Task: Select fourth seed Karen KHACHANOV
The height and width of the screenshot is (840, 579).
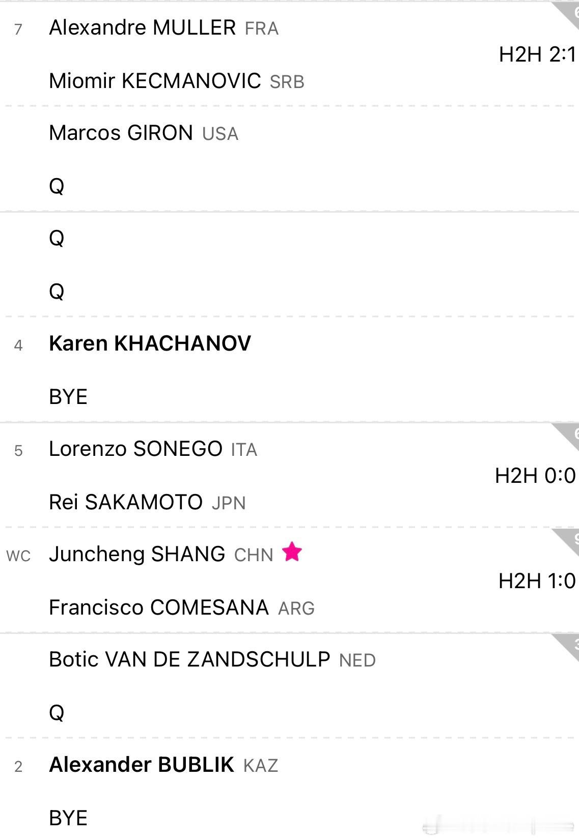Action: tap(150, 344)
